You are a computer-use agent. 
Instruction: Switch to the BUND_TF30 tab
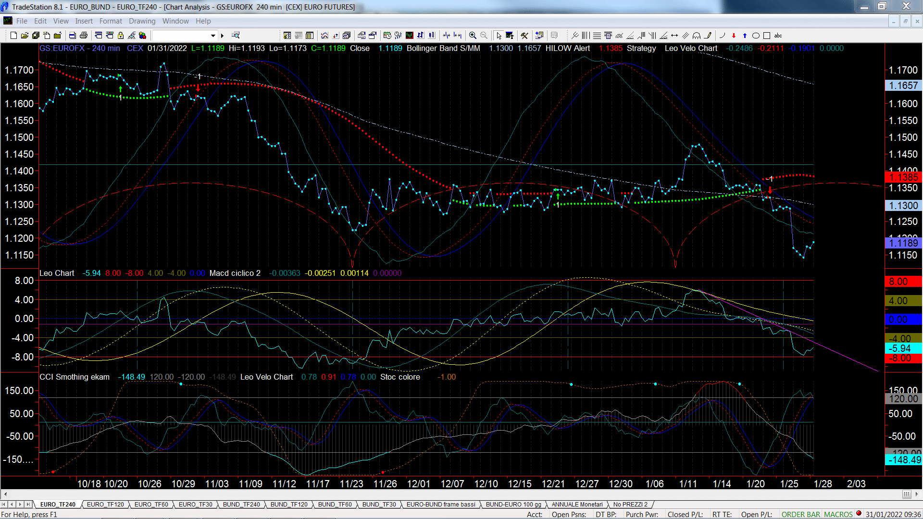[x=379, y=504]
